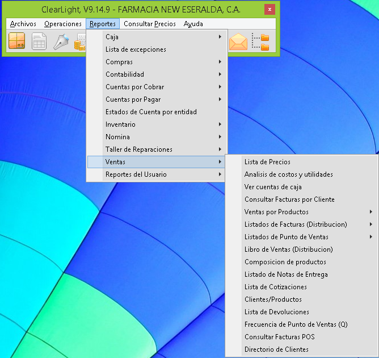Click the orange grid window icon in toolbar

pyautogui.click(x=17, y=42)
